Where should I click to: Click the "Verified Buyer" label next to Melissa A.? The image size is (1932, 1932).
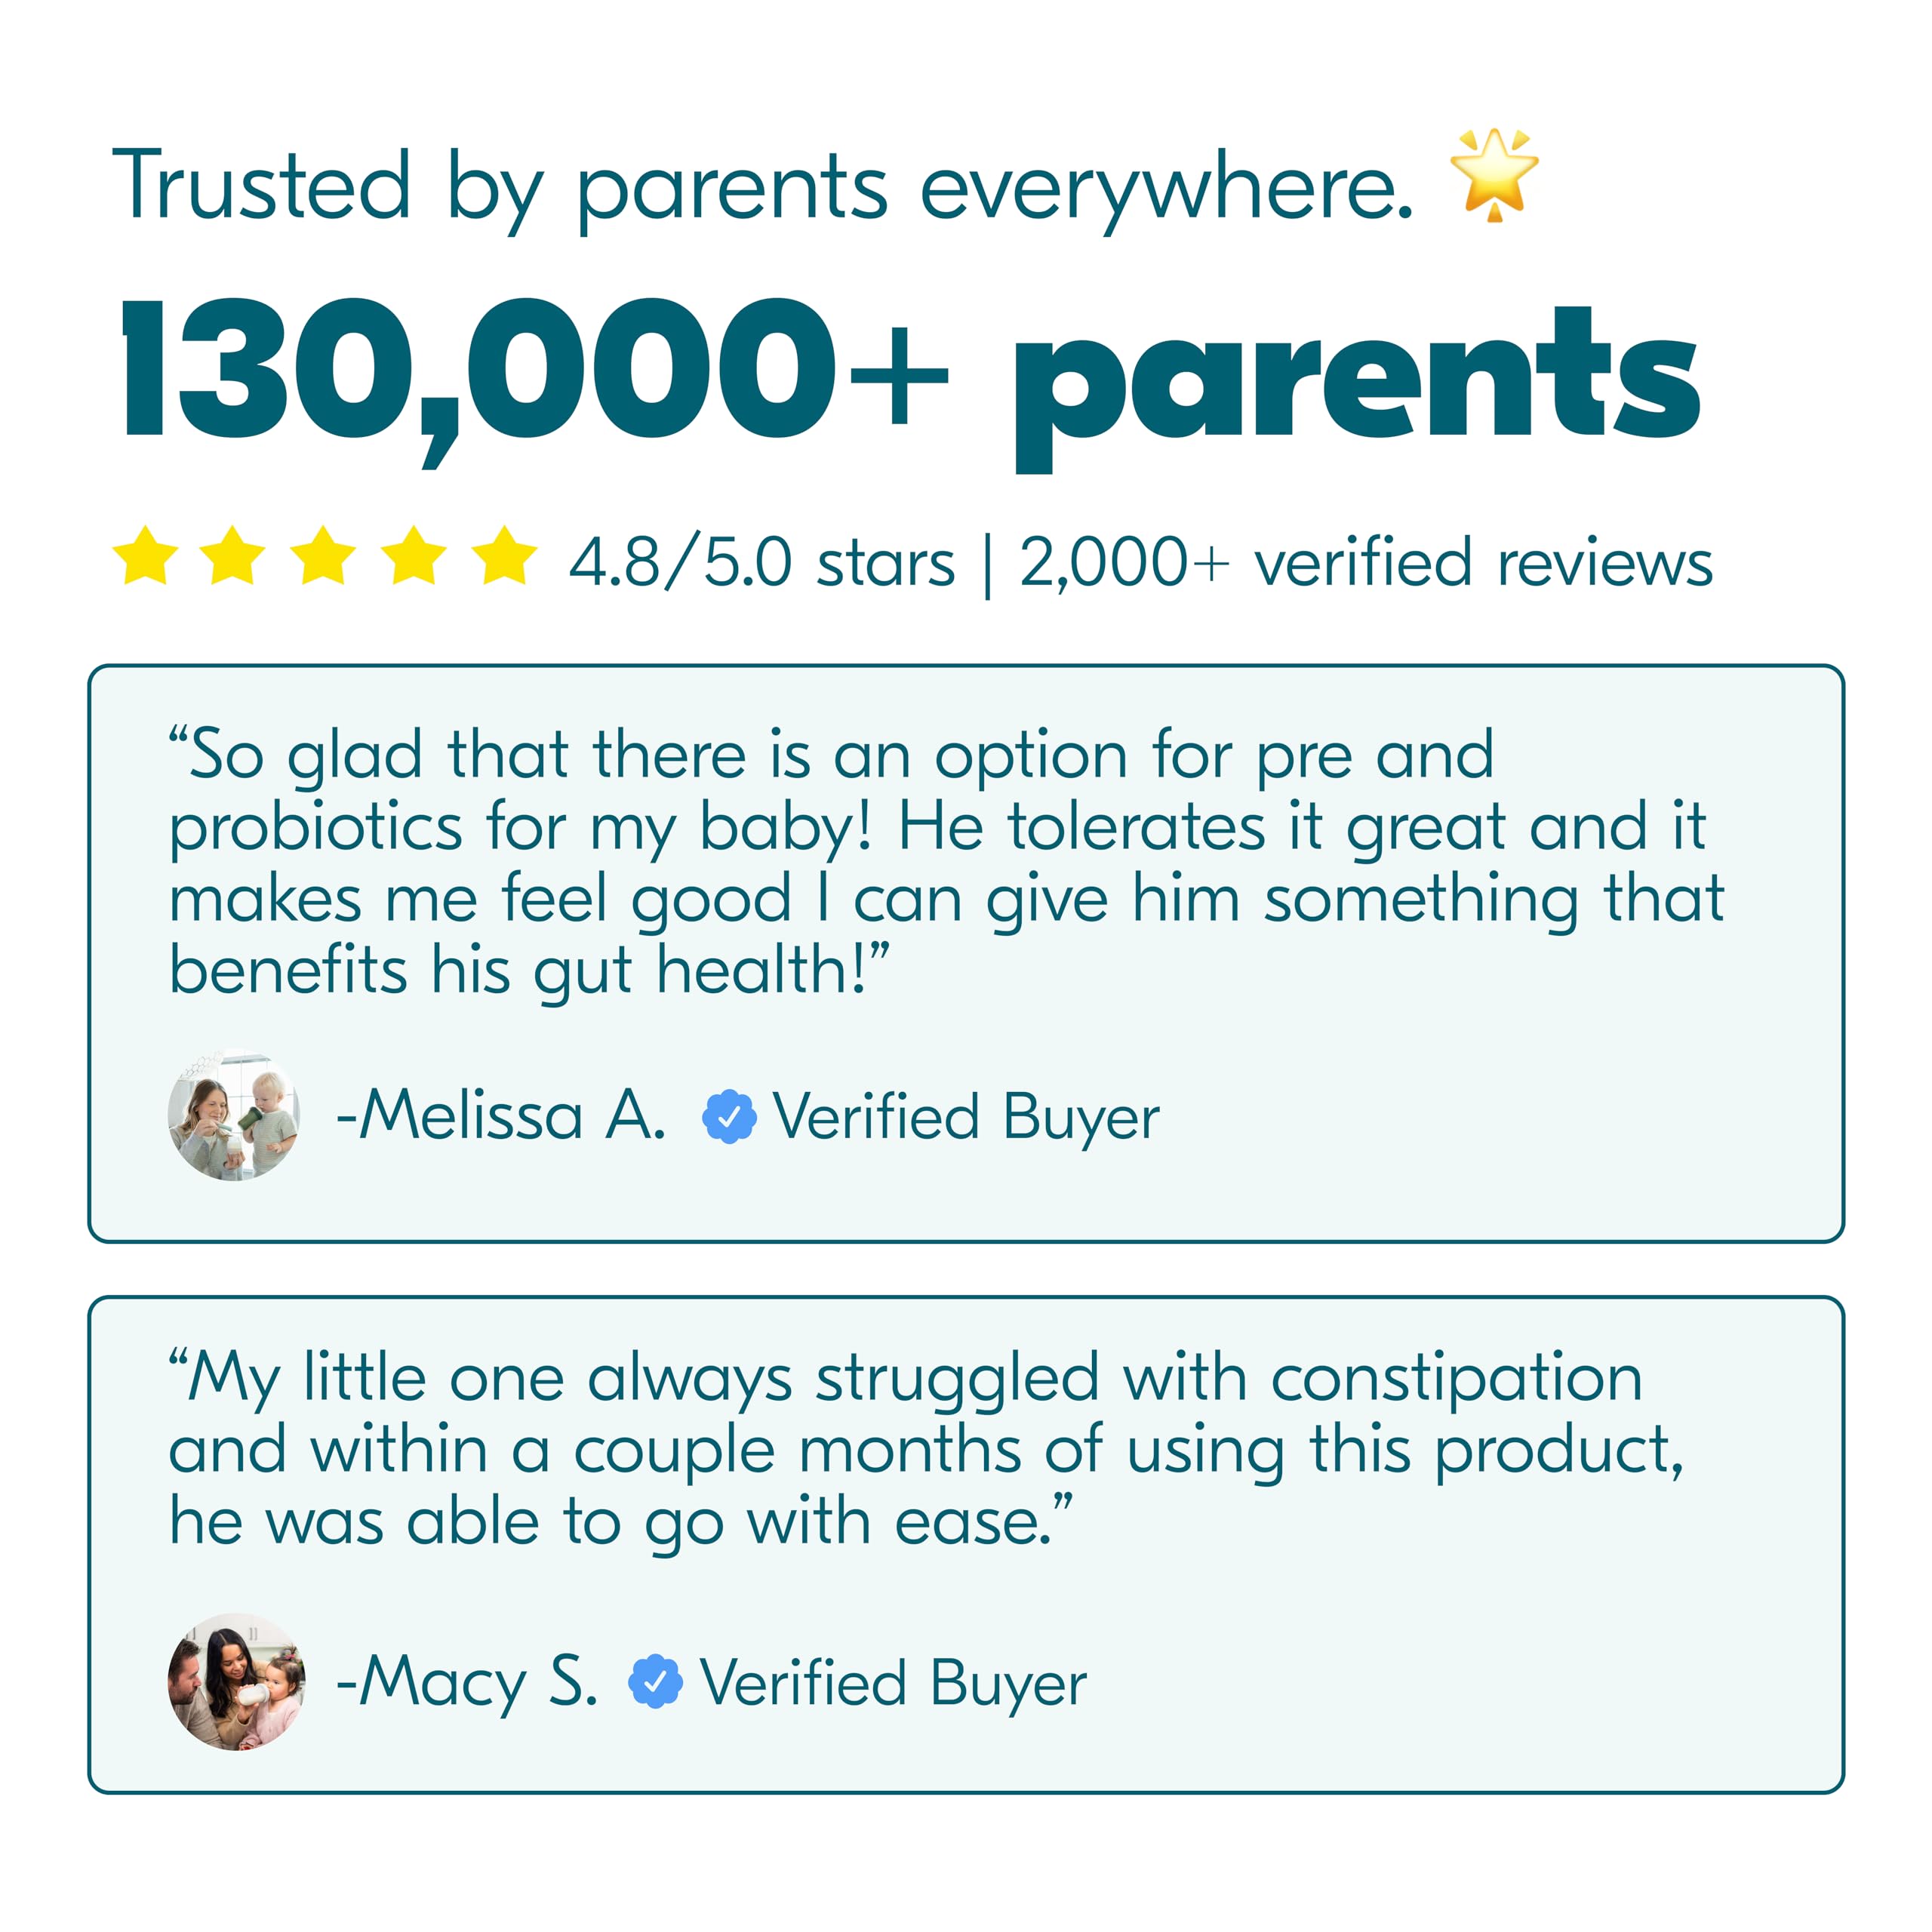point(966,1118)
